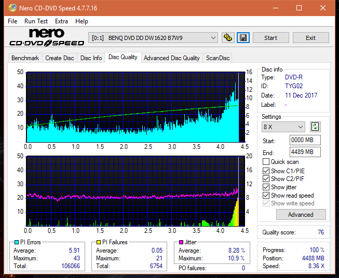Click the End position MB field
This screenshot has height=278, width=339.
pyautogui.click(x=305, y=152)
